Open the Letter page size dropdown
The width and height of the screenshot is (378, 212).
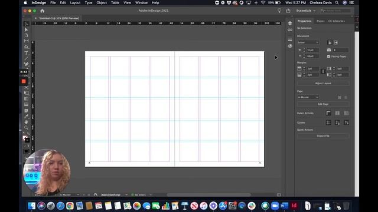tap(308, 42)
